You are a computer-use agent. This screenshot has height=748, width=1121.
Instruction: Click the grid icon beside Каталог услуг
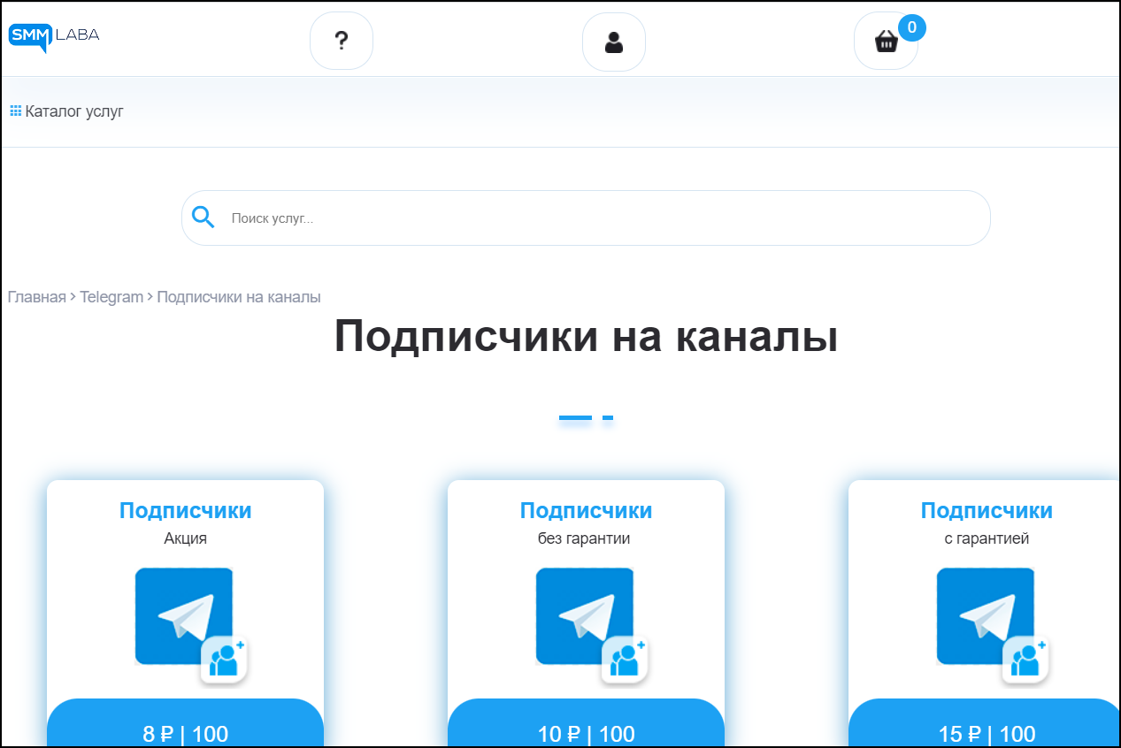pos(15,111)
